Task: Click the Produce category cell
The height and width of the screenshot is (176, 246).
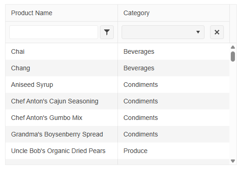Action: pos(174,151)
